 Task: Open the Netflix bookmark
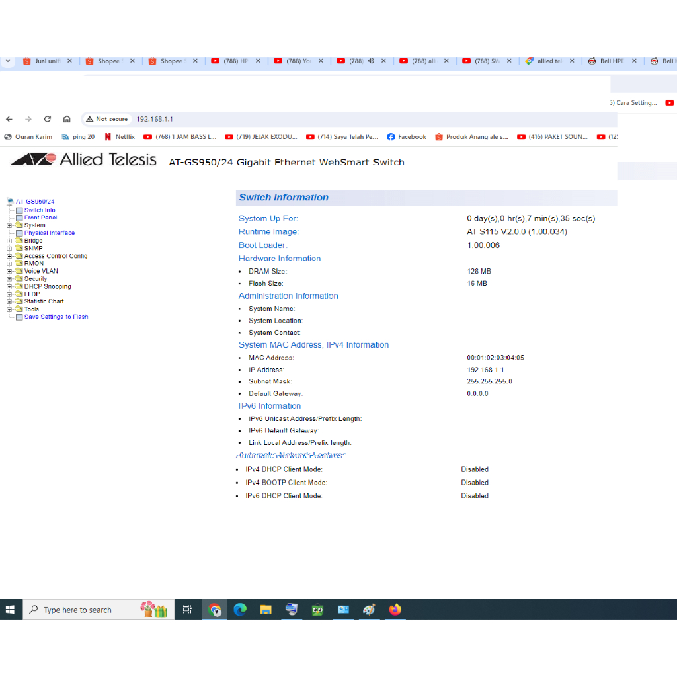120,137
